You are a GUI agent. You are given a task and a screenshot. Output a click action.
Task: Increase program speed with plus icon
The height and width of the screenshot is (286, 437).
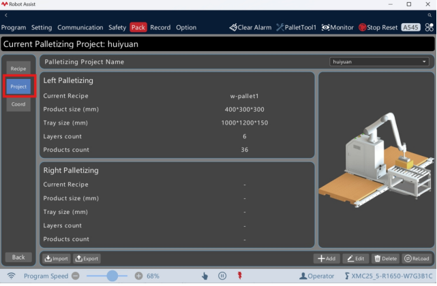[138, 276]
